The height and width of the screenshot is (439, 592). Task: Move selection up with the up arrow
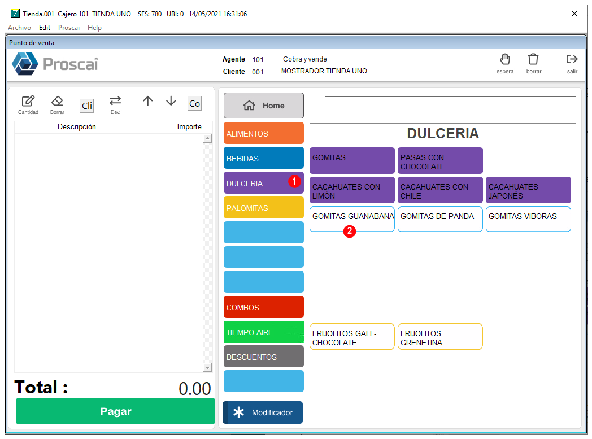pos(147,101)
